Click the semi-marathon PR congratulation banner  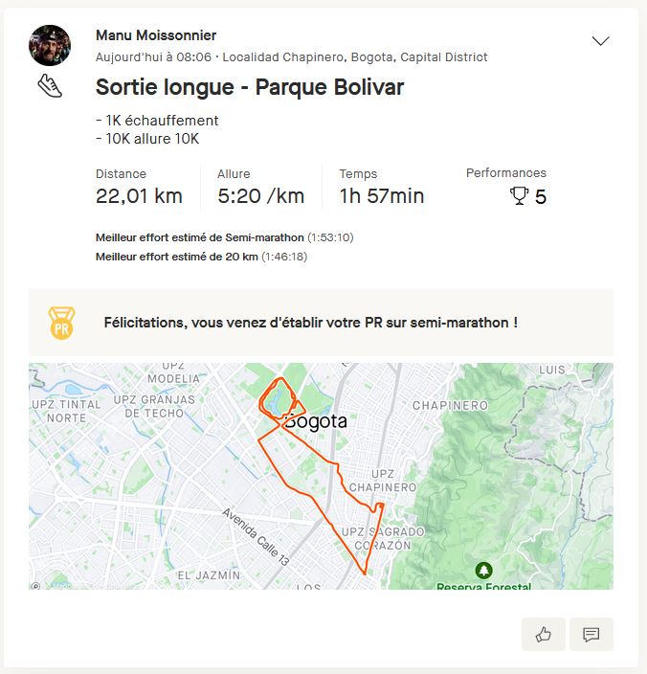click(x=321, y=323)
